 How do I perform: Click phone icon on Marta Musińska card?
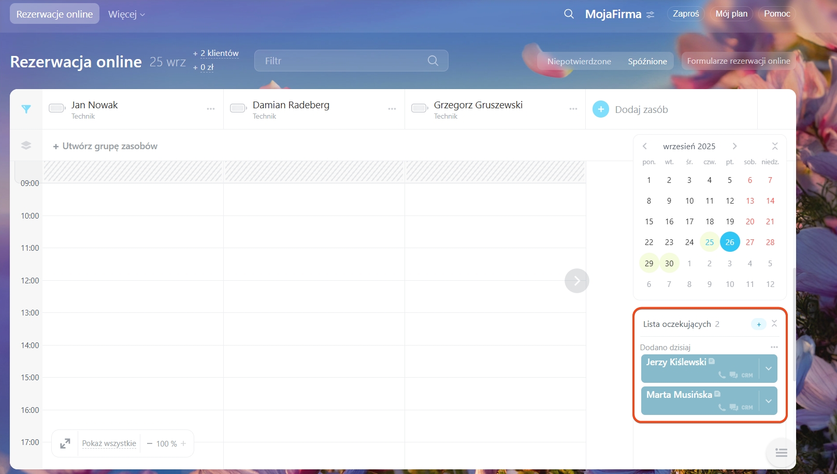[x=722, y=407]
